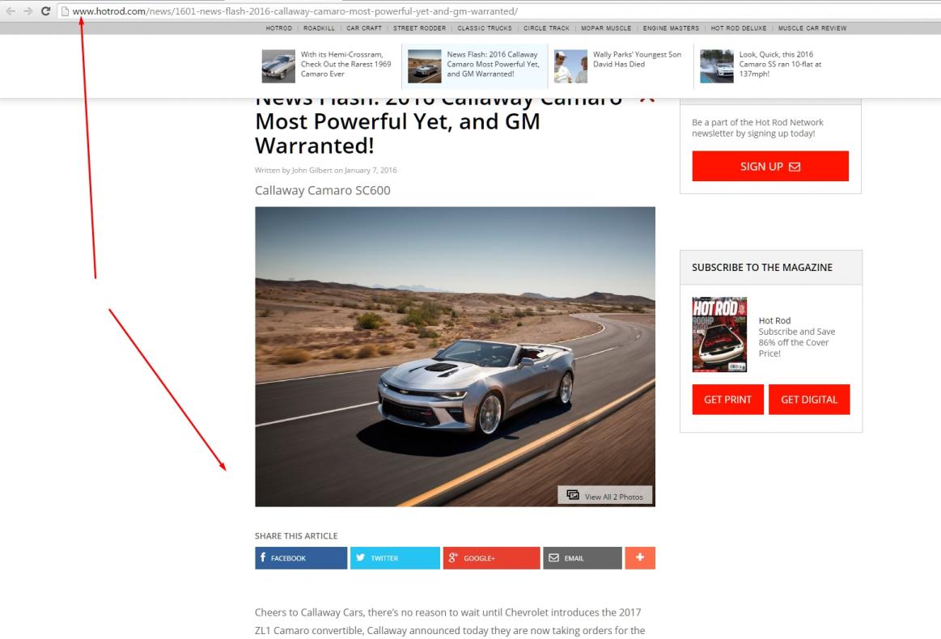Read the Rarest 1969 Camaro Ever story

point(345,64)
